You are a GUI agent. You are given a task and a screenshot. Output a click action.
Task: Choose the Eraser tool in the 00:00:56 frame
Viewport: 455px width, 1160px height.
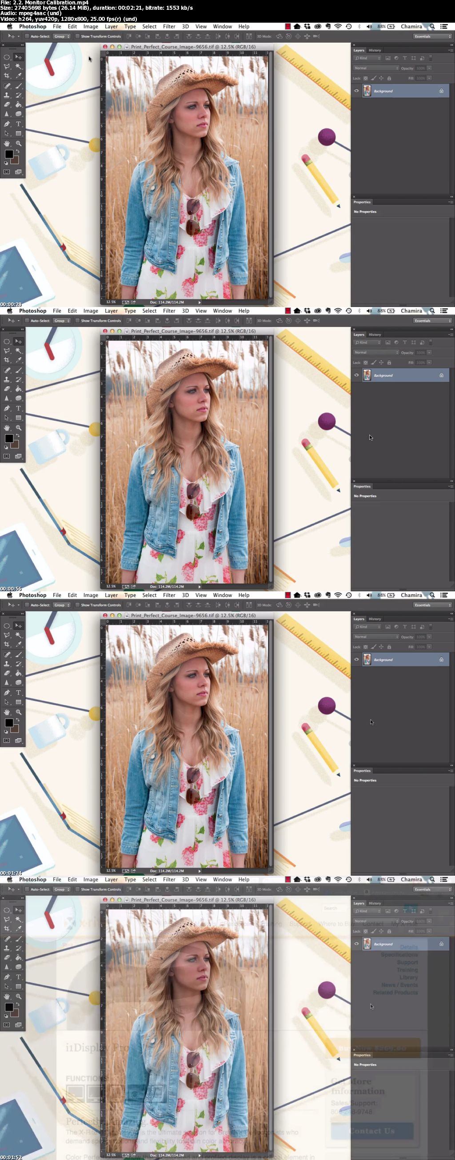(7, 389)
